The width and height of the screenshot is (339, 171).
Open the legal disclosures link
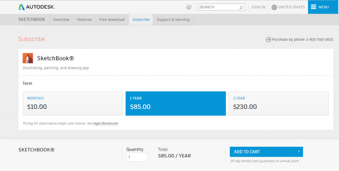tap(106, 123)
